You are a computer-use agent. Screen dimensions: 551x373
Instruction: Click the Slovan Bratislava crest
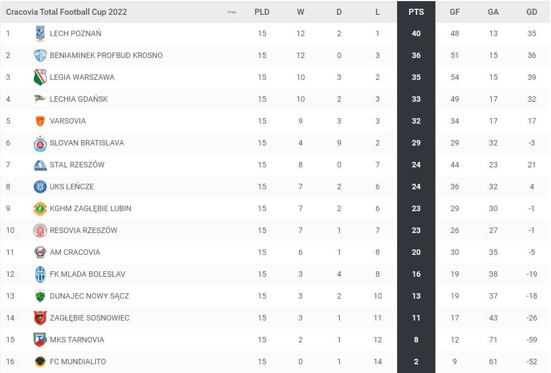pos(40,143)
